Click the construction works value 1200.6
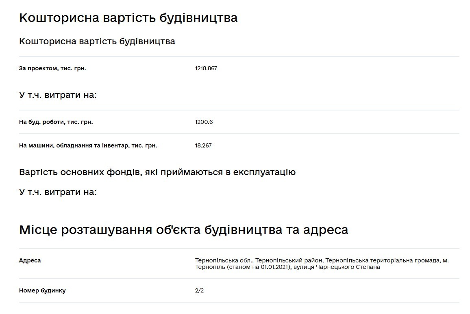470x314 pixels. coord(204,122)
